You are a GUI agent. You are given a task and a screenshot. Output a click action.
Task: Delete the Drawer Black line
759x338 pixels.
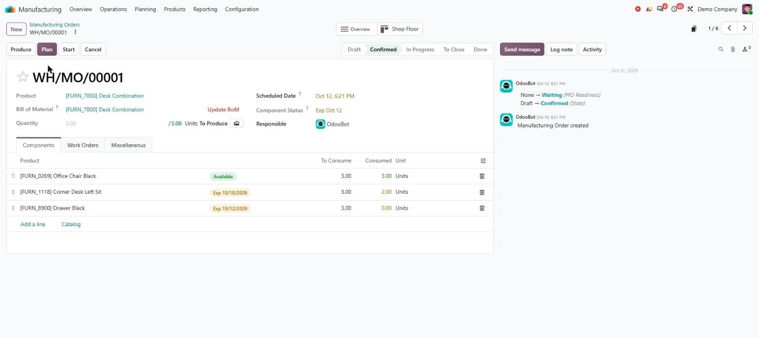point(482,208)
